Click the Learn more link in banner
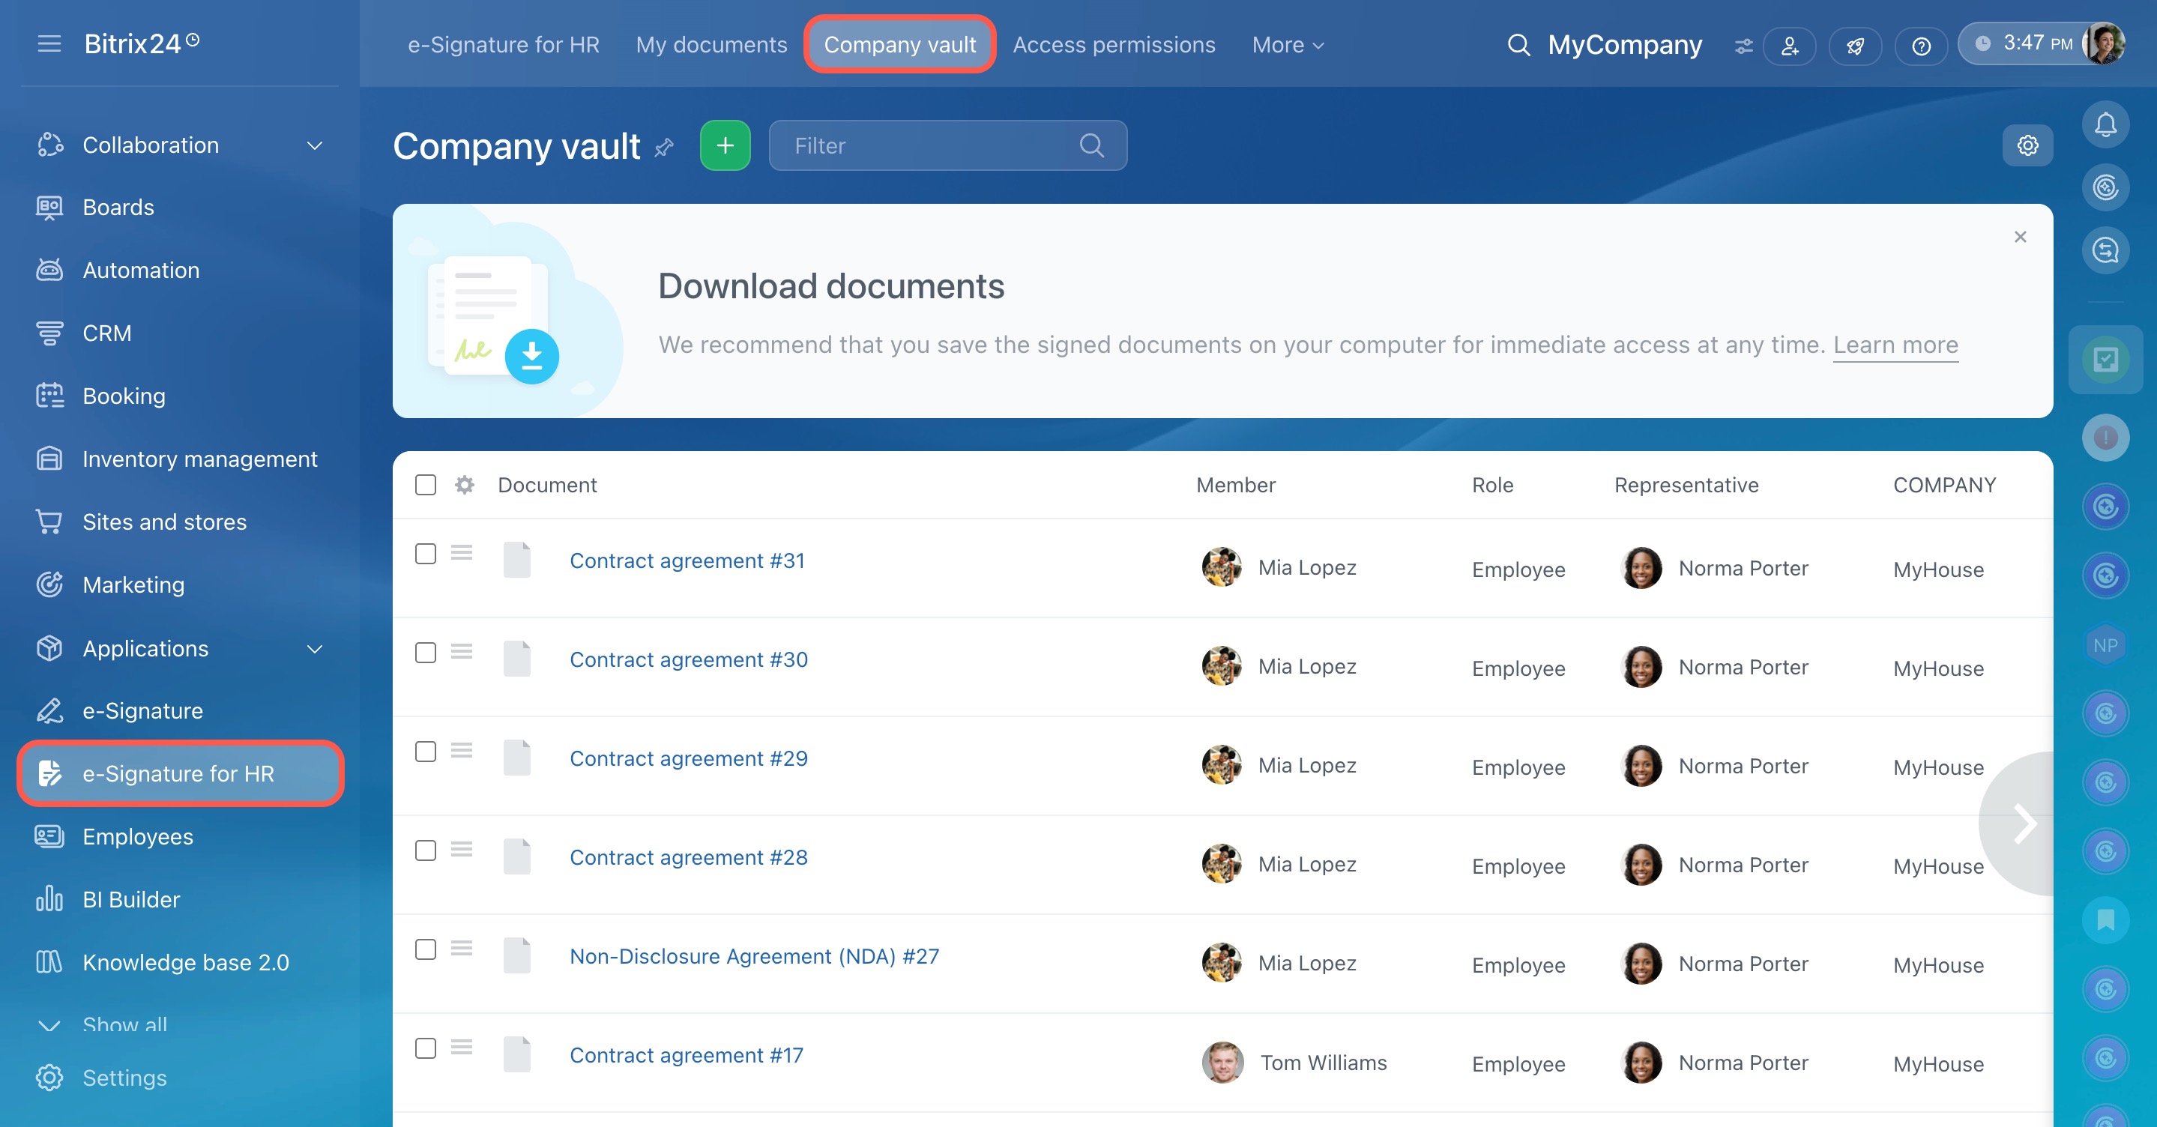The image size is (2157, 1127). coord(1895,344)
